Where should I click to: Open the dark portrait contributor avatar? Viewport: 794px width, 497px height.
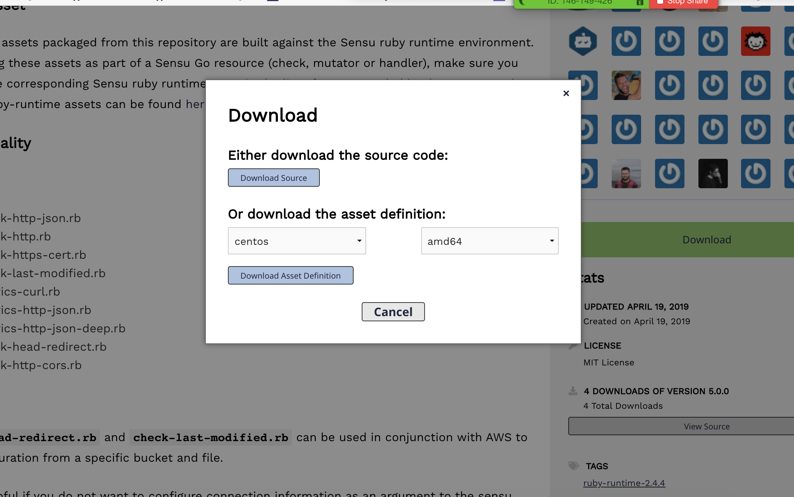tap(712, 173)
